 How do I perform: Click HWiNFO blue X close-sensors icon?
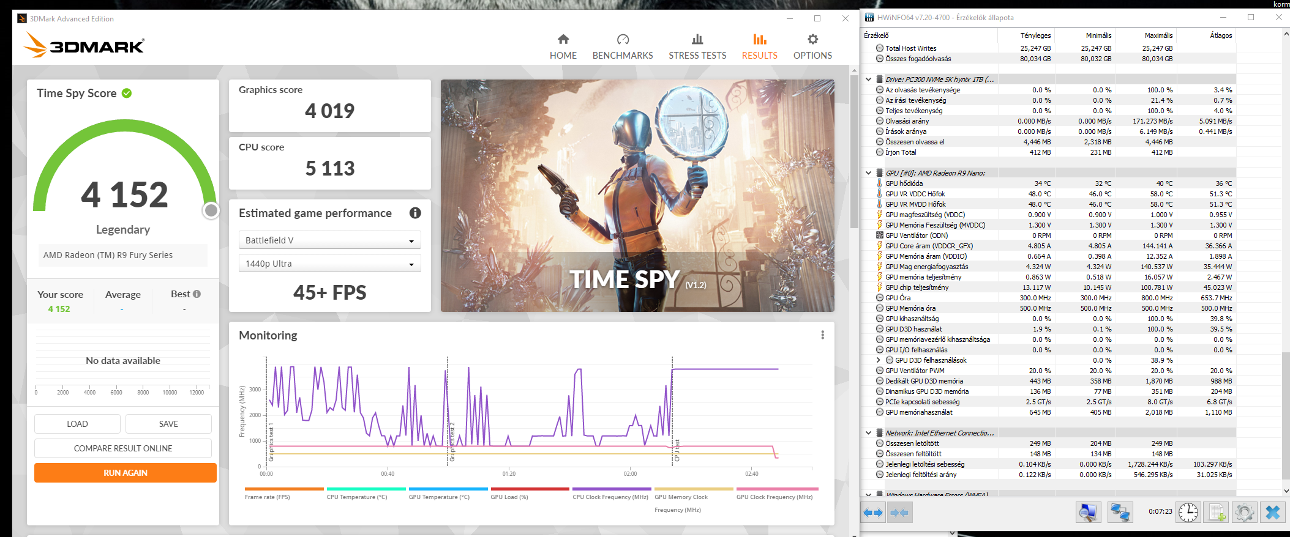point(1273,513)
